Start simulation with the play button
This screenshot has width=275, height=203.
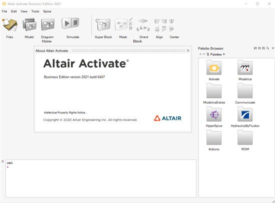coord(67,23)
